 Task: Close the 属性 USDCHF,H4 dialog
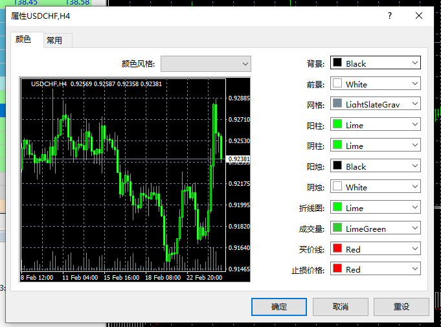tap(419, 16)
